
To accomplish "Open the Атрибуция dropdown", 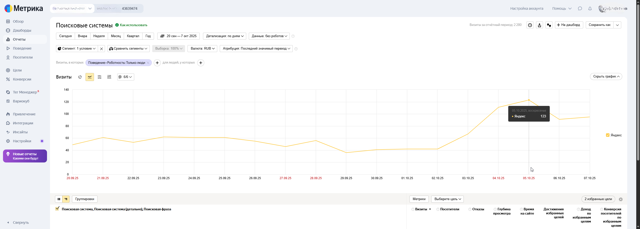I will pos(256,49).
